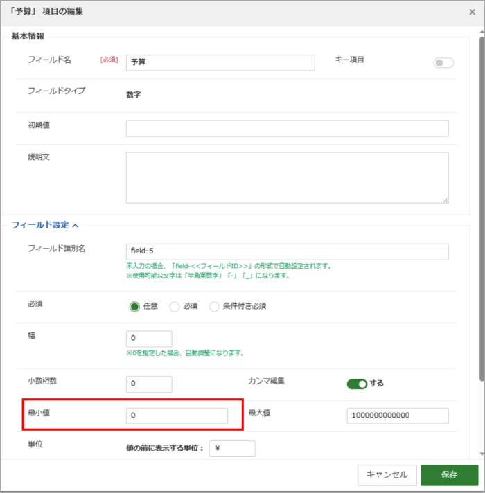Click the 幅 width input field
The image size is (485, 493).
coord(149,339)
